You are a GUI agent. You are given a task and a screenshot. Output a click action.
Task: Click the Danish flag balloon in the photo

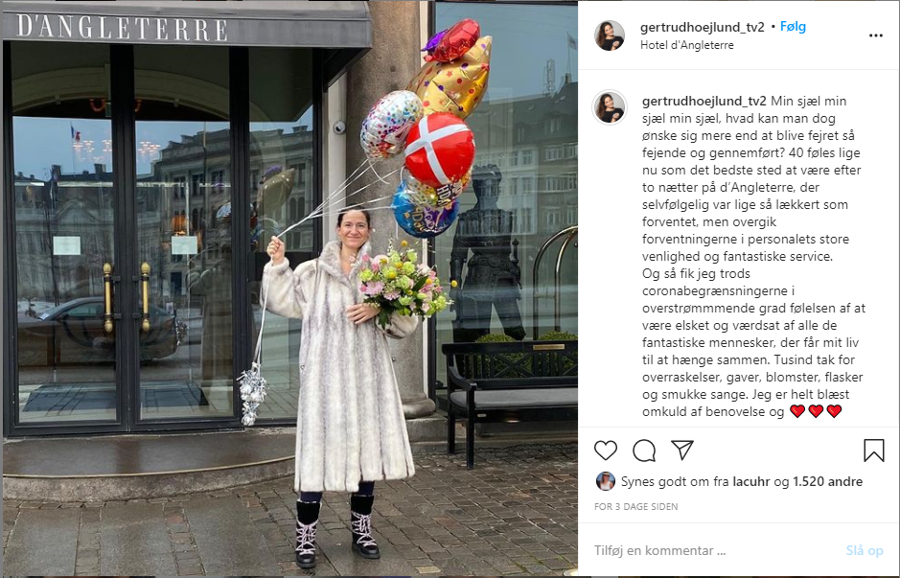tap(440, 148)
